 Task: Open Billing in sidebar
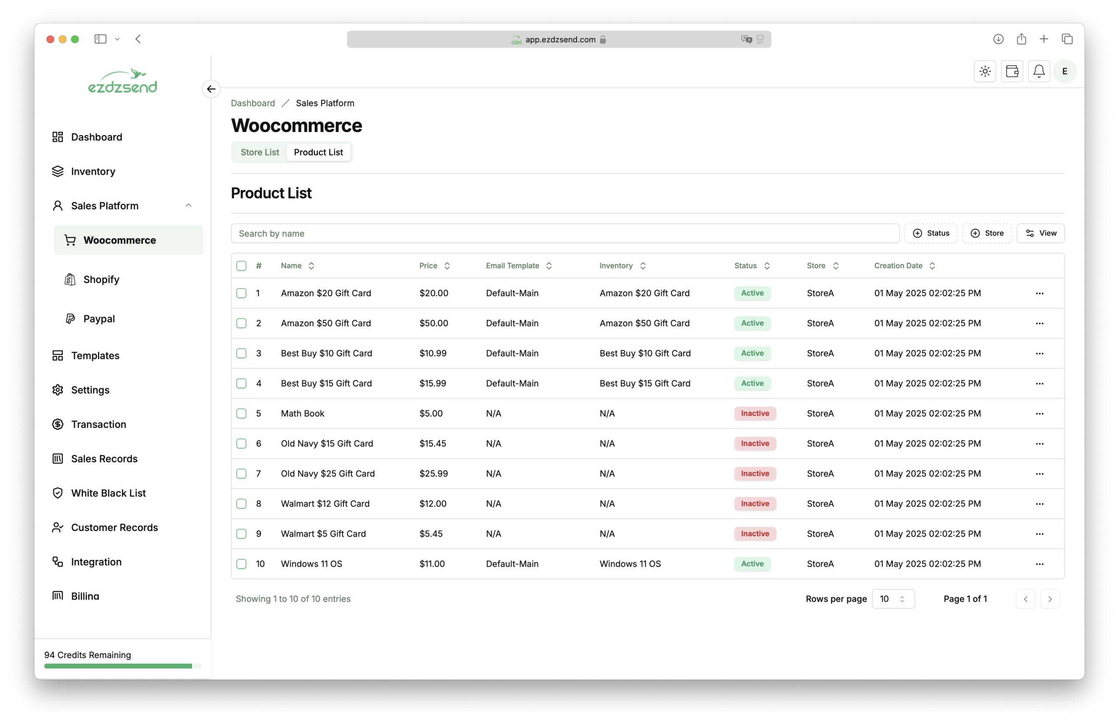(85, 596)
